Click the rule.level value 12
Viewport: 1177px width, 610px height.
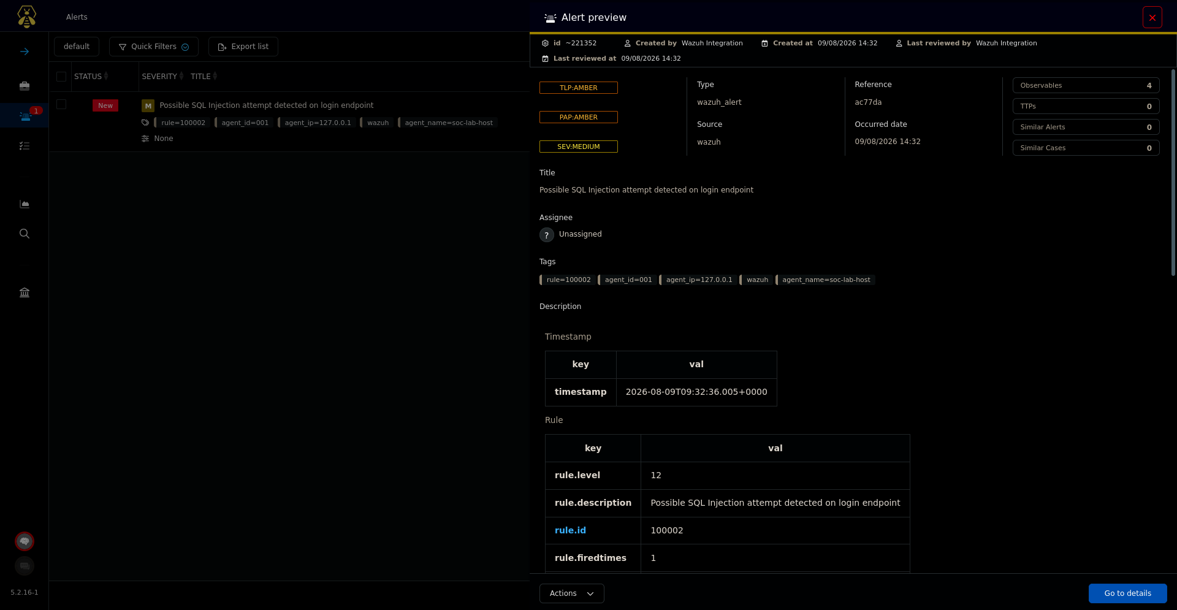point(656,475)
